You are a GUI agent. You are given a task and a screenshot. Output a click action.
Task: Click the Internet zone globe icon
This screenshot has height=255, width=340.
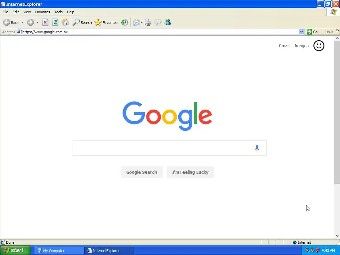pos(295,242)
